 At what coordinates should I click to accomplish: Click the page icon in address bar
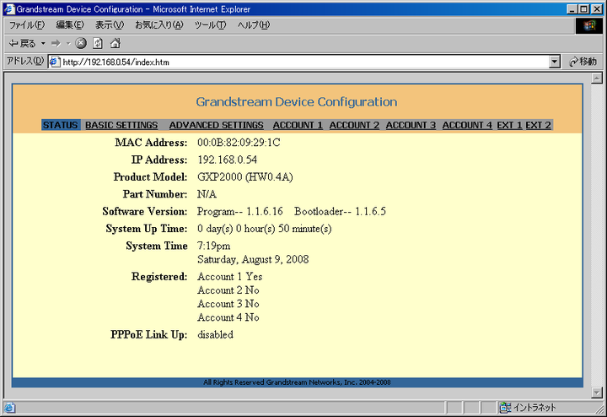tap(54, 62)
